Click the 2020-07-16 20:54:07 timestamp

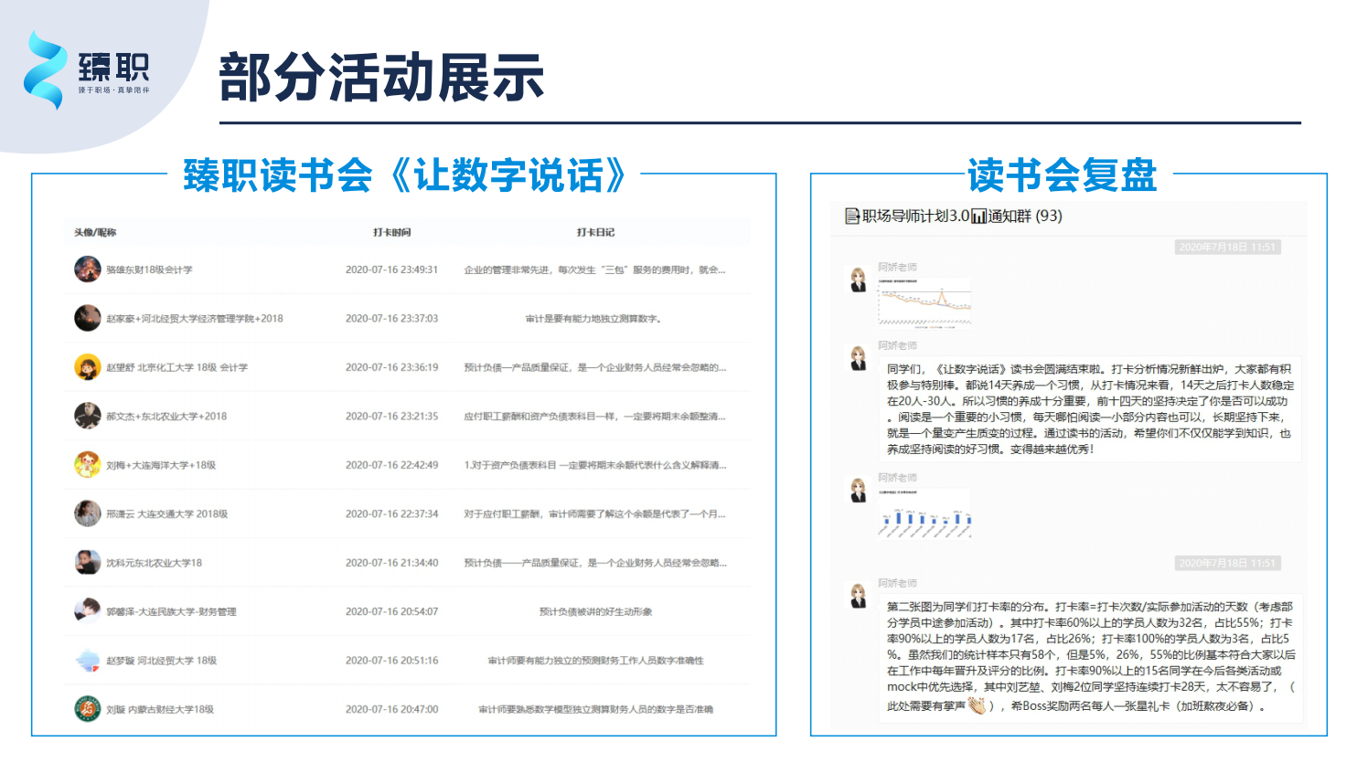point(391,611)
